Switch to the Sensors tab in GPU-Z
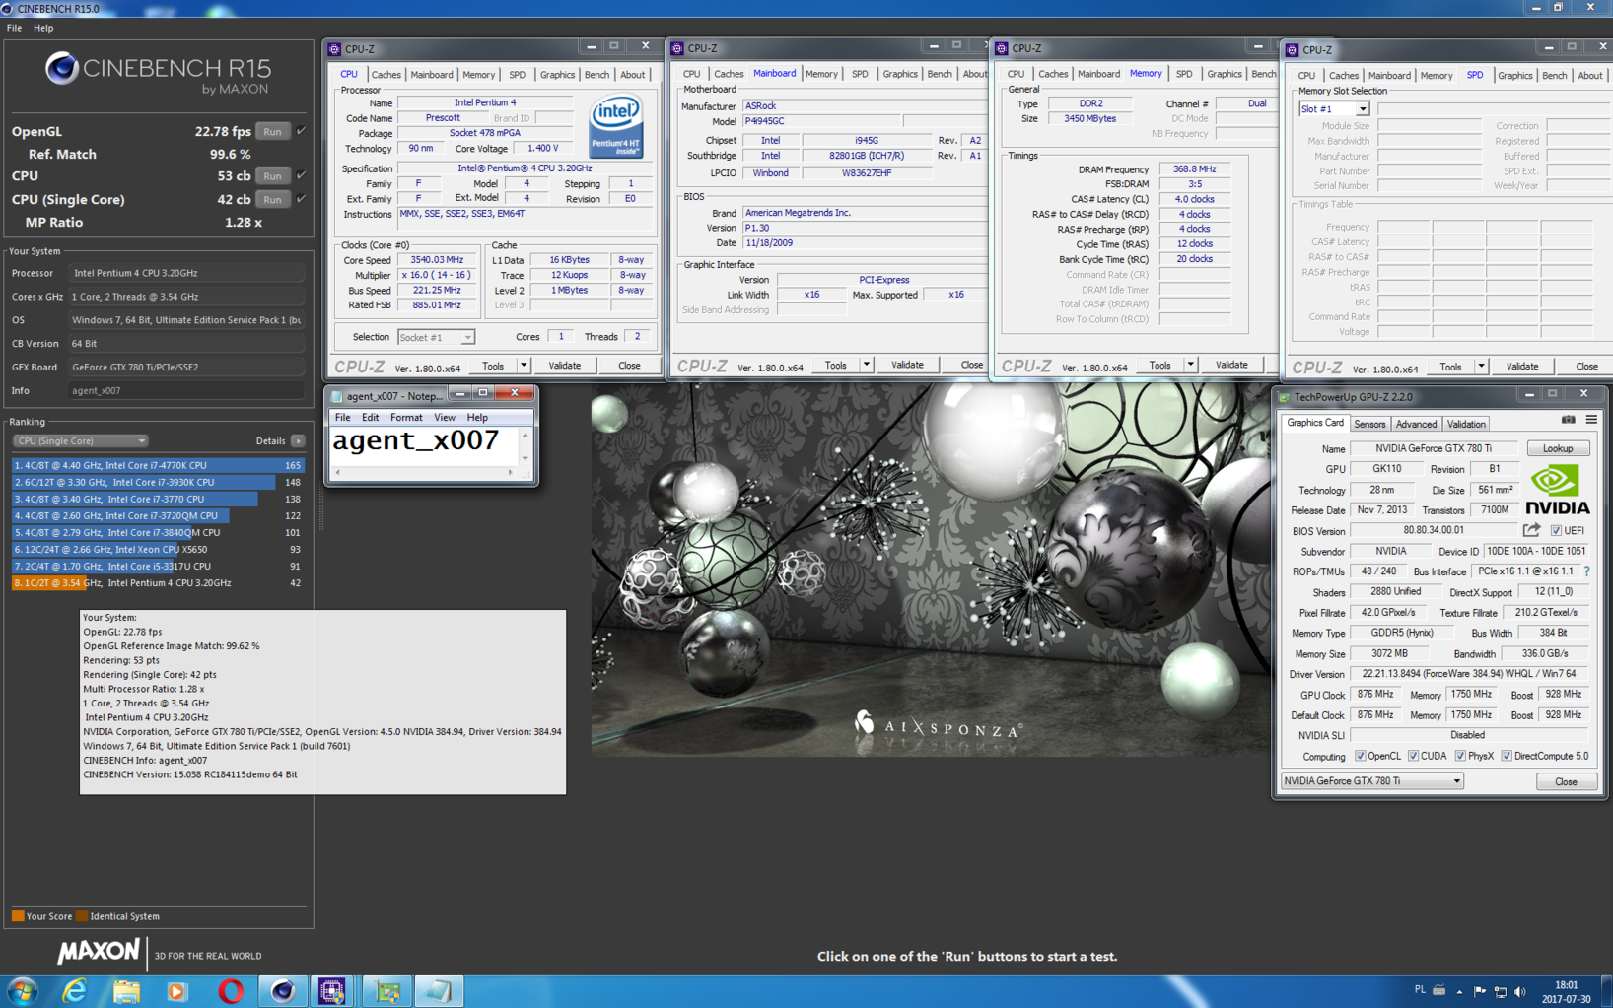Image resolution: width=1613 pixels, height=1008 pixels. 1369,424
